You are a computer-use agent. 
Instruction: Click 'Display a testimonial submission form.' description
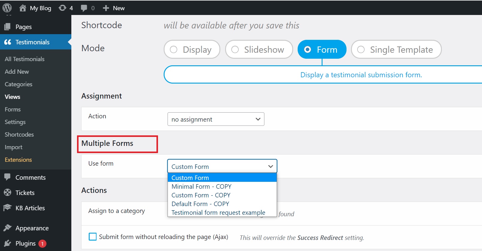361,75
